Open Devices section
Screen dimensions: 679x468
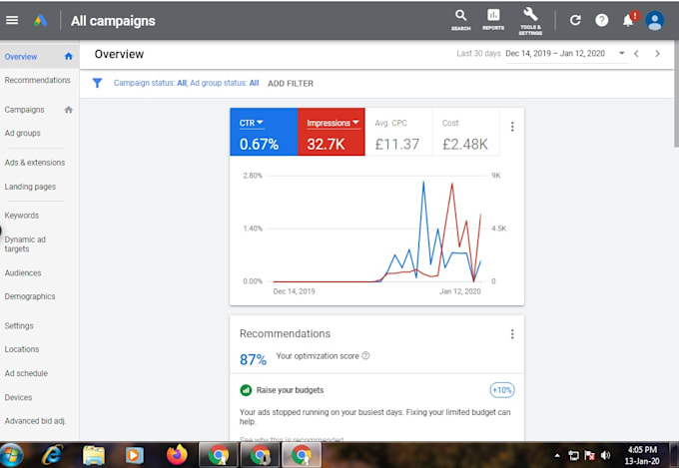18,397
